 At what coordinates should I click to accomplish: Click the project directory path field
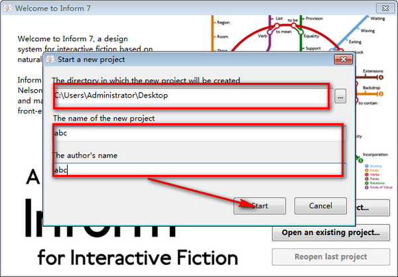[x=193, y=95]
